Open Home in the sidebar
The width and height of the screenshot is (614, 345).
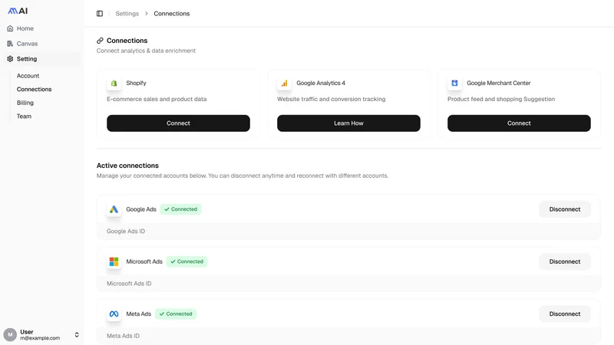click(x=41, y=28)
